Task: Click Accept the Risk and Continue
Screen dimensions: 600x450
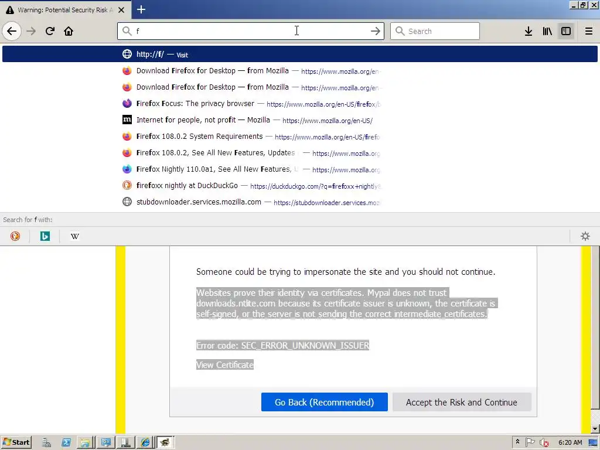Action: pyautogui.click(x=462, y=402)
